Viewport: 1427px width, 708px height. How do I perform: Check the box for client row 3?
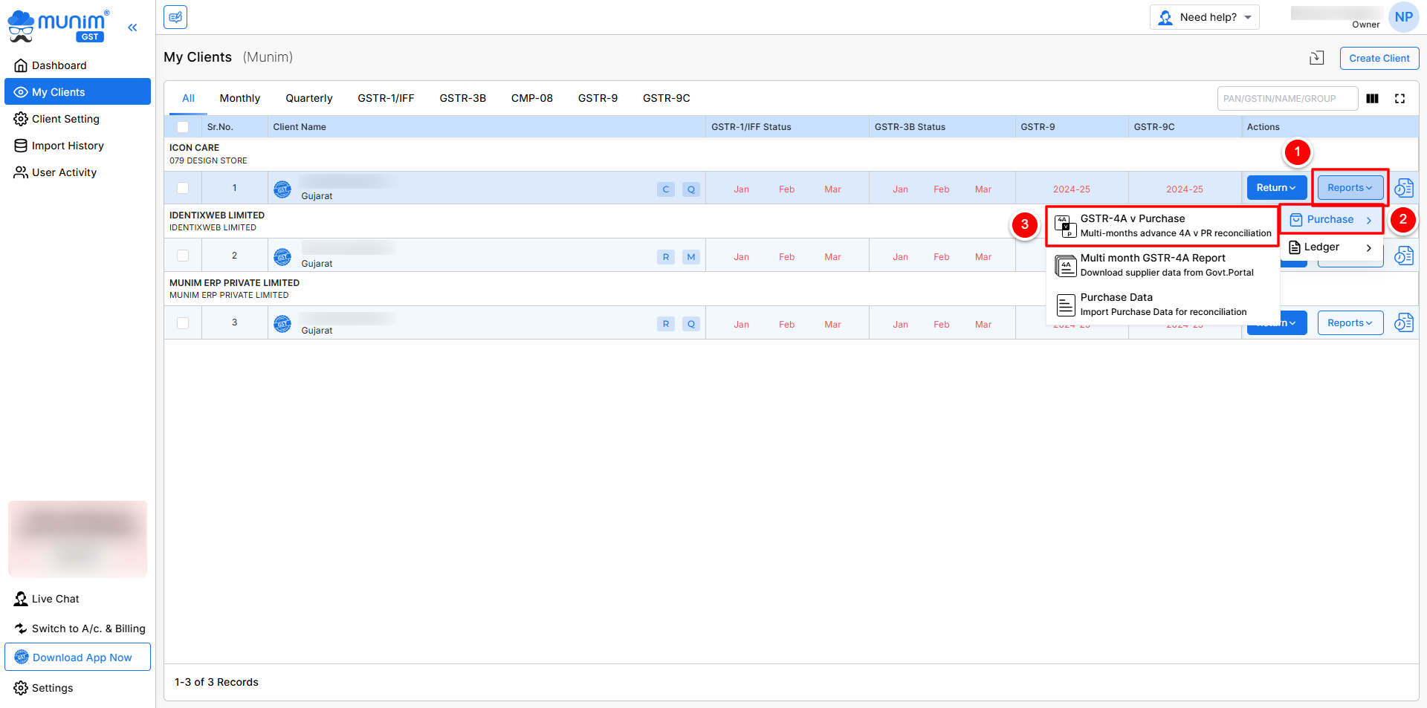click(x=183, y=323)
